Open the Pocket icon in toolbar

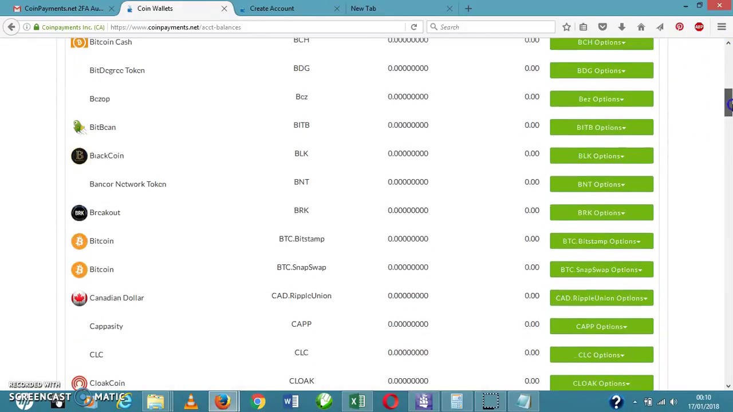pos(602,27)
